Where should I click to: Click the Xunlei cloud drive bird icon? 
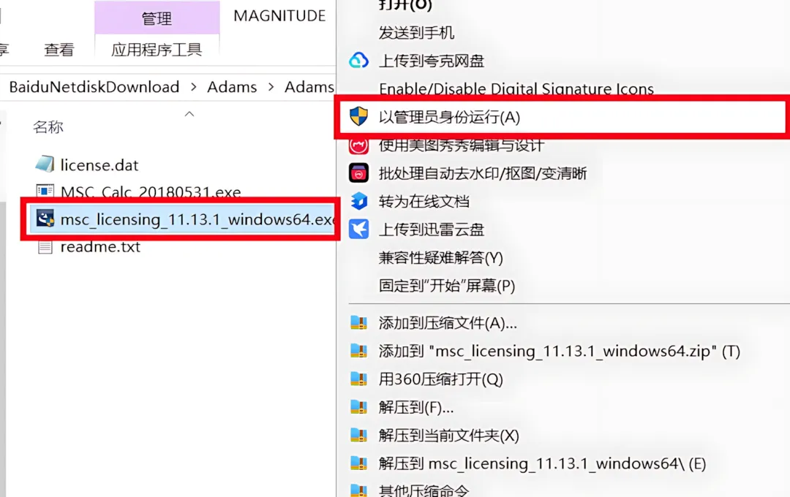(358, 229)
